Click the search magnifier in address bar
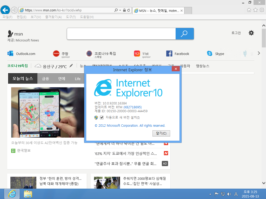The height and width of the screenshot is (199, 266). point(116,10)
